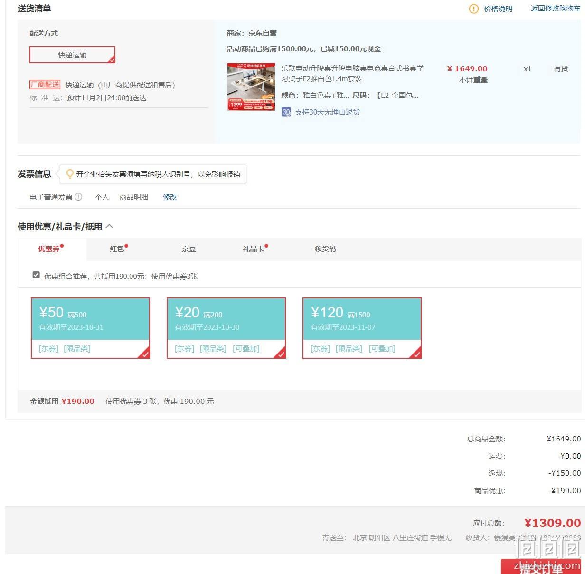This screenshot has width=585, height=574.
Task: Switch to the 京豆 tab
Action: tap(189, 249)
